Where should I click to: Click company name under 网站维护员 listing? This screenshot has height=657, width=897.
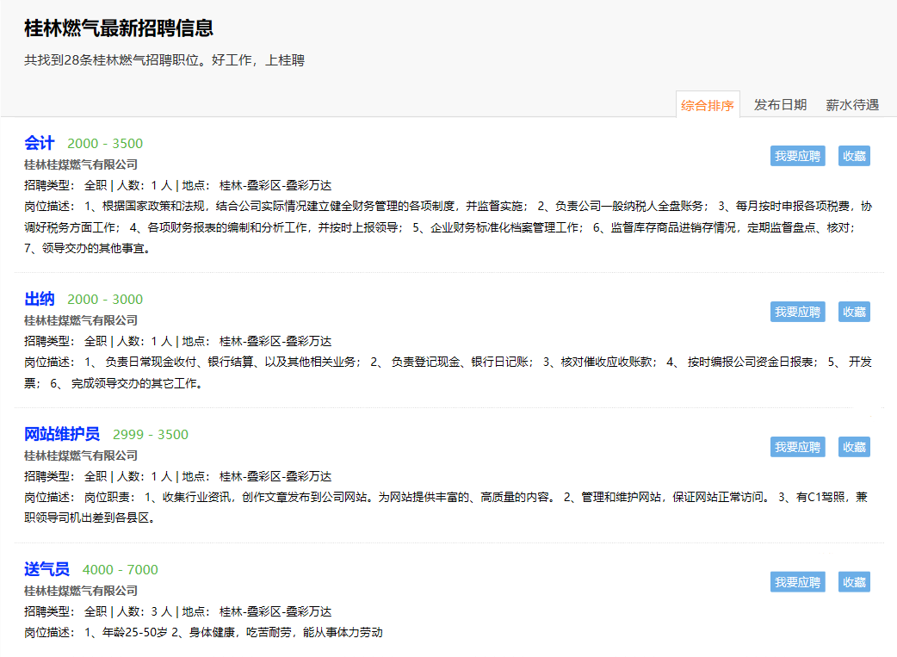coord(81,456)
